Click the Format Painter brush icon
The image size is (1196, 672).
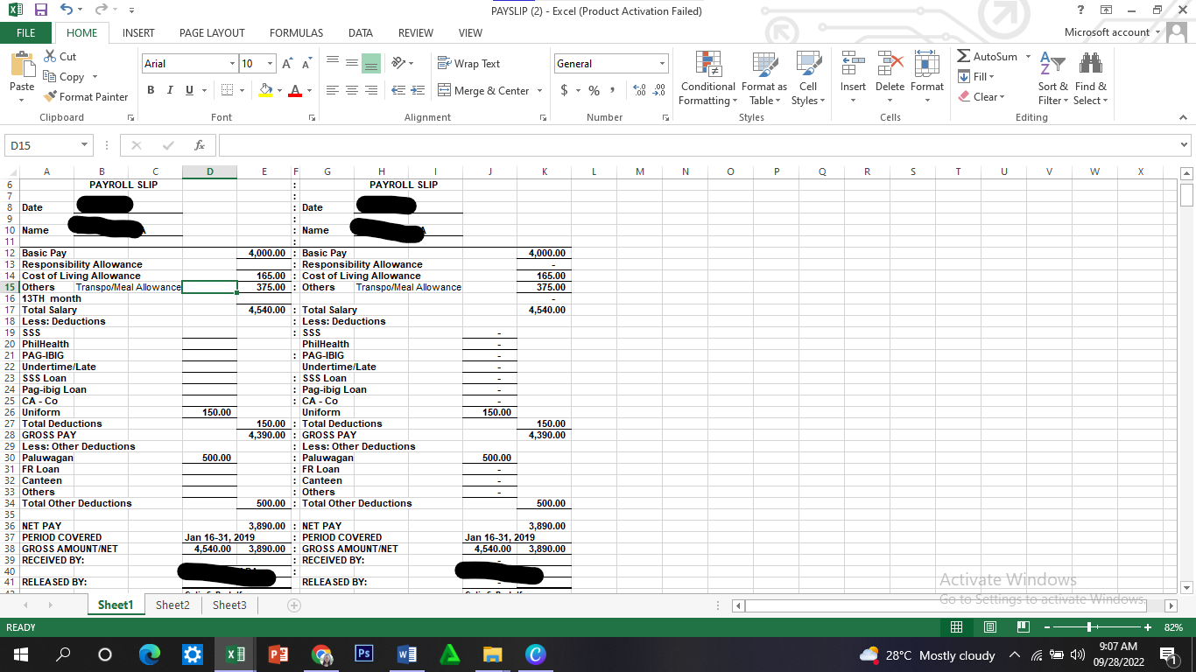click(x=50, y=96)
